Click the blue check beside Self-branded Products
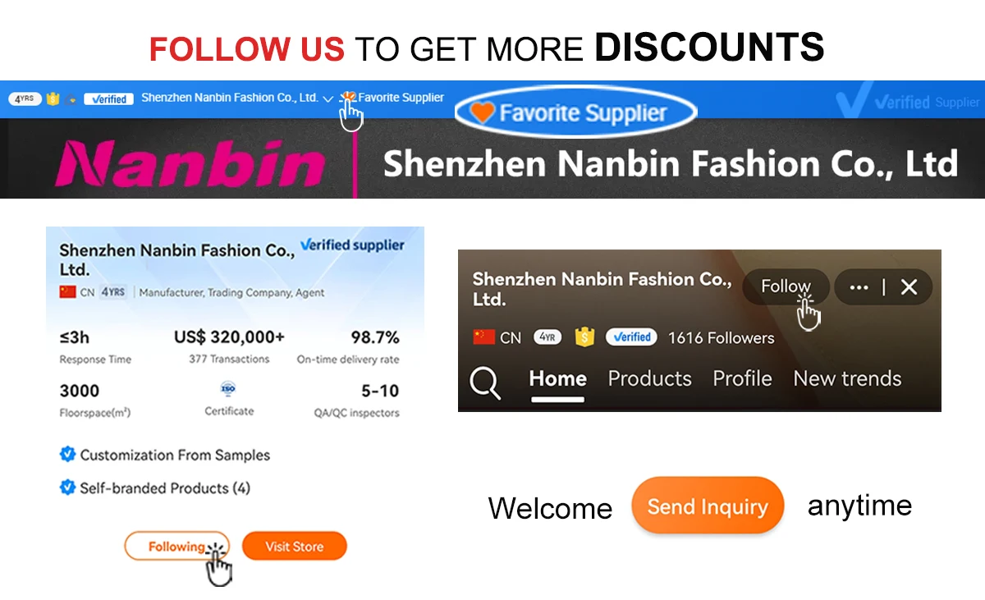 67,488
